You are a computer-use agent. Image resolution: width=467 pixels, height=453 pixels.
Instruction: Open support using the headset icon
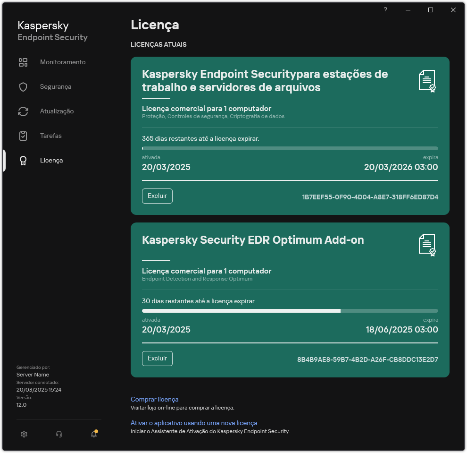tap(59, 434)
